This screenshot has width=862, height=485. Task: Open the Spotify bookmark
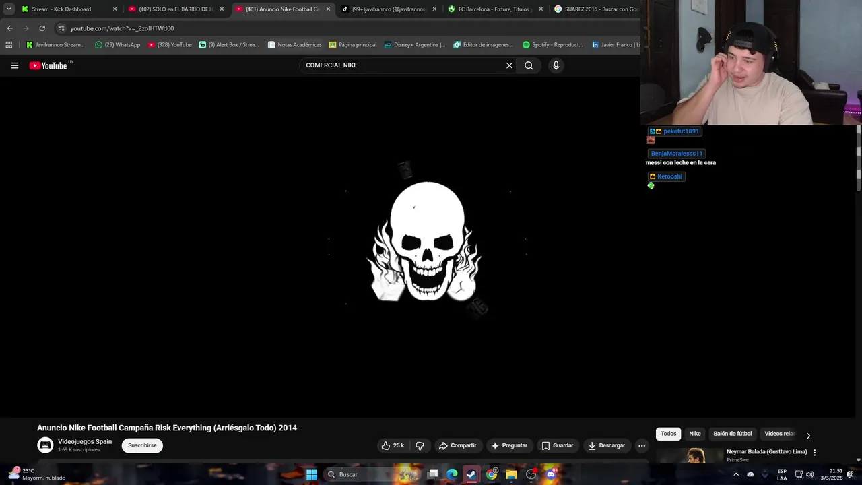552,45
